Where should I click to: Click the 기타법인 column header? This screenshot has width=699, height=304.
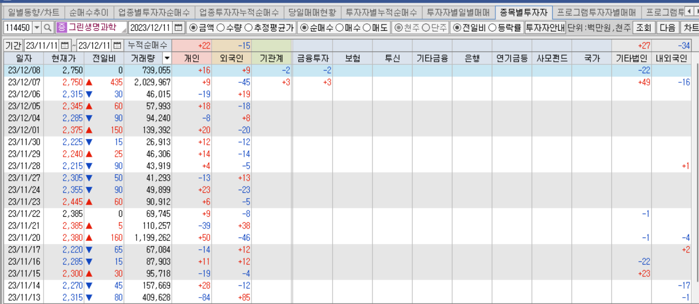(x=631, y=58)
